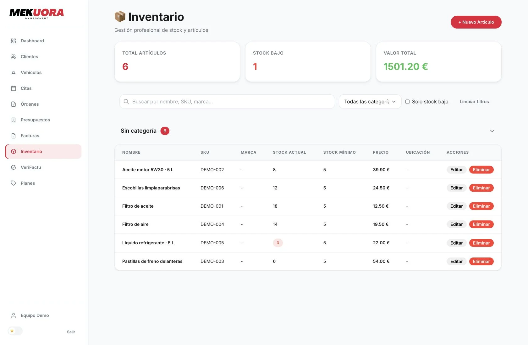This screenshot has height=345, width=528.
Task: Click Salir to log out
Action: point(71,332)
